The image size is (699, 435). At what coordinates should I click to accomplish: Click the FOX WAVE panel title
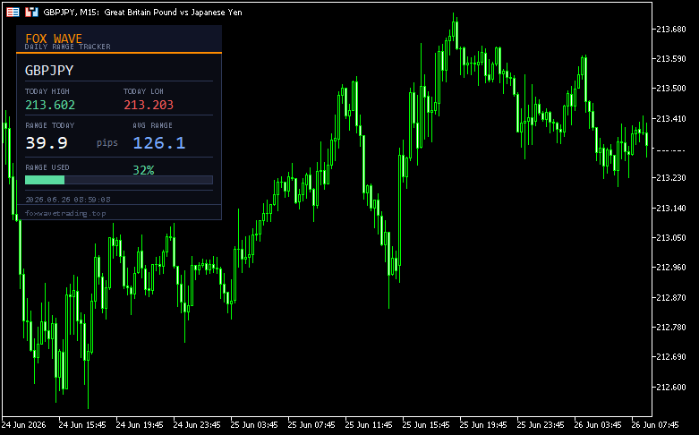[x=54, y=38]
